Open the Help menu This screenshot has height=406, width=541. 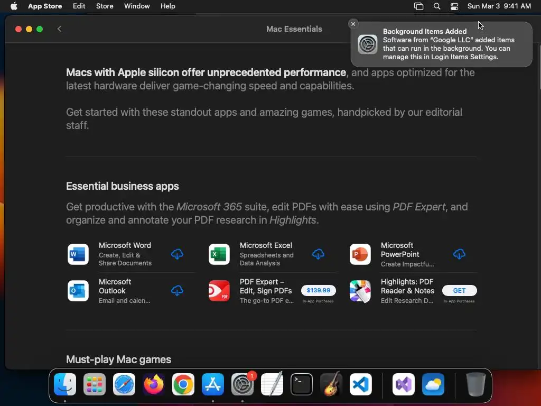[167, 6]
